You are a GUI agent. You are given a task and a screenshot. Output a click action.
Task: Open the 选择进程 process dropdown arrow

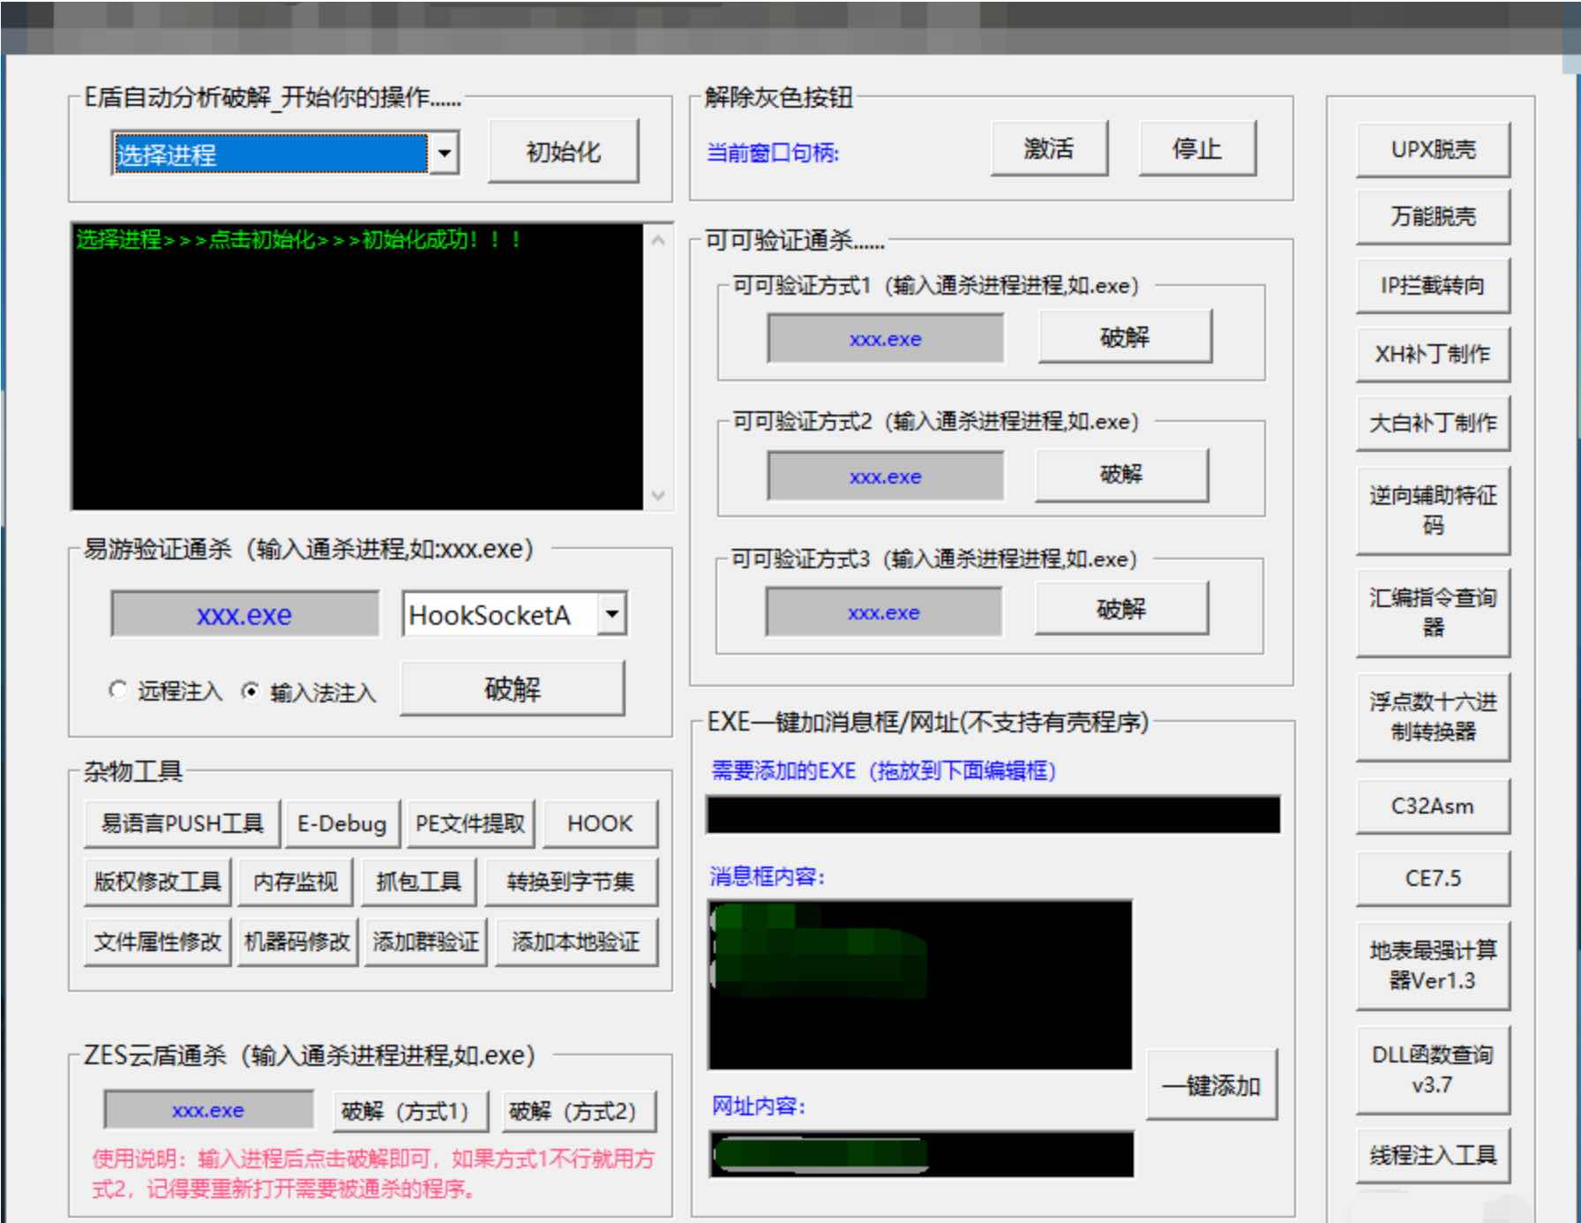coord(444,154)
